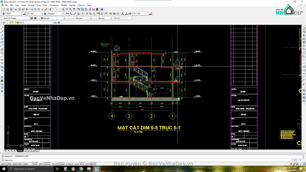Open the ByLayer lineweight dropdown

point(101,18)
